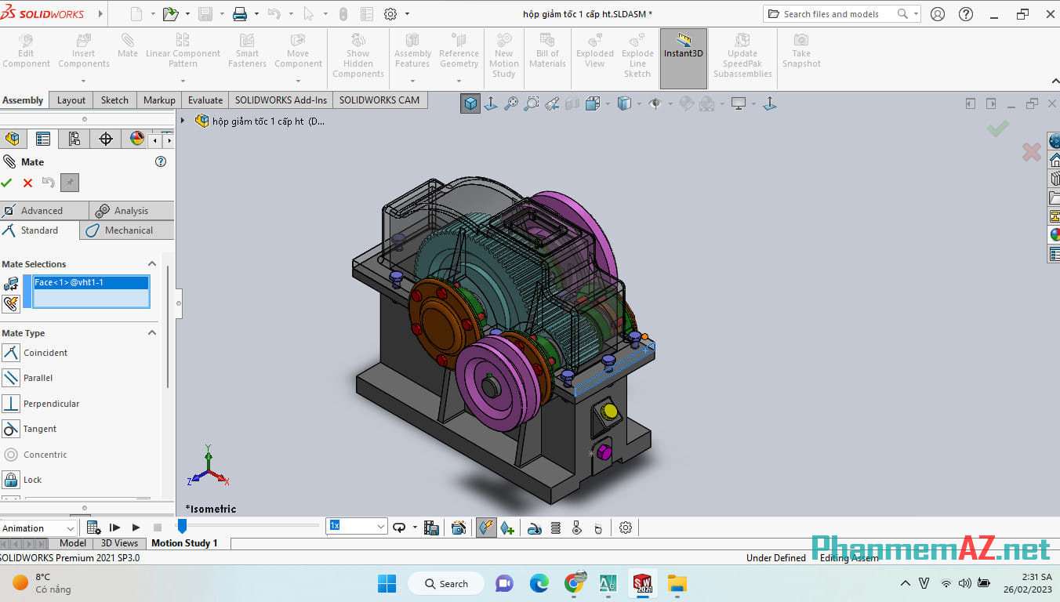Switch to the Evaluate tab
Image resolution: width=1060 pixels, height=602 pixels.
tap(205, 100)
